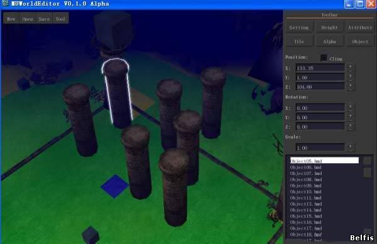Open the Tool menu in top toolbar
The height and width of the screenshot is (244, 377).
(60, 18)
